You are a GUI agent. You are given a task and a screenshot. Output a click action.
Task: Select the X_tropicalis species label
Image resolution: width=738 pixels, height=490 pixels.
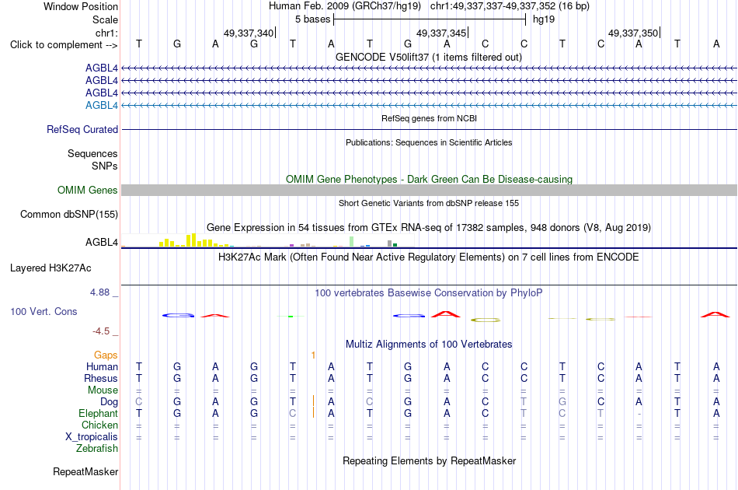tap(92, 437)
